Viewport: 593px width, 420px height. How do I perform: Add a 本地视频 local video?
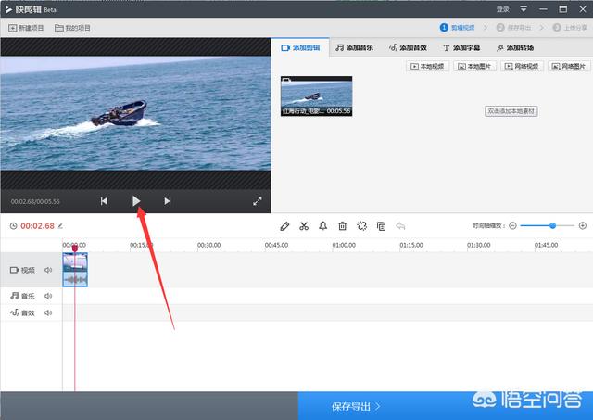428,66
